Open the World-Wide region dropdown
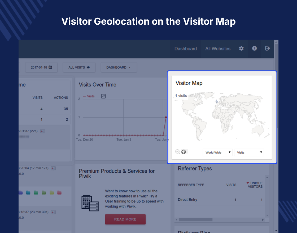This screenshot has width=297, height=233. [217, 153]
